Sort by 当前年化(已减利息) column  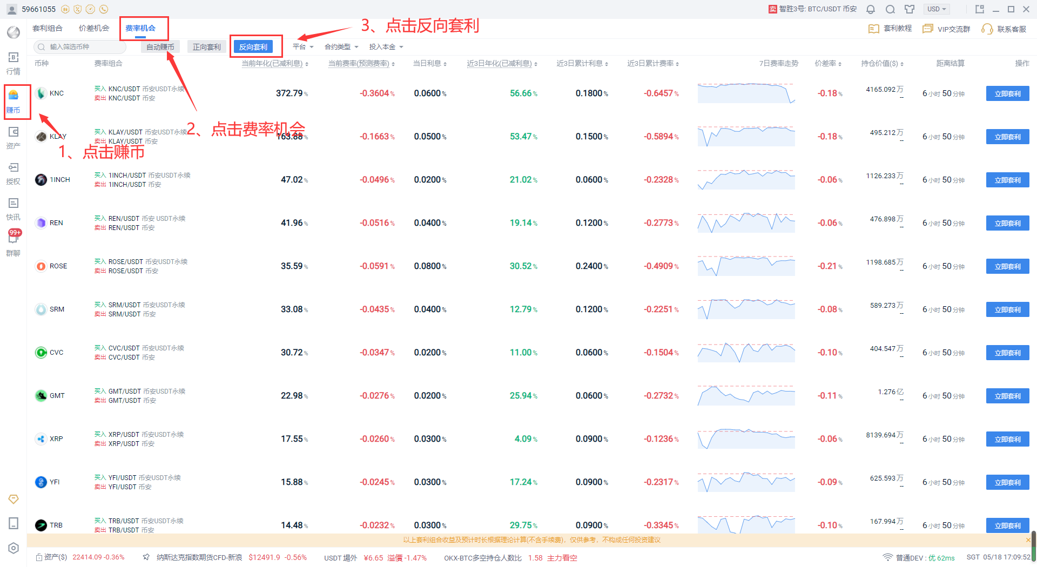(275, 64)
